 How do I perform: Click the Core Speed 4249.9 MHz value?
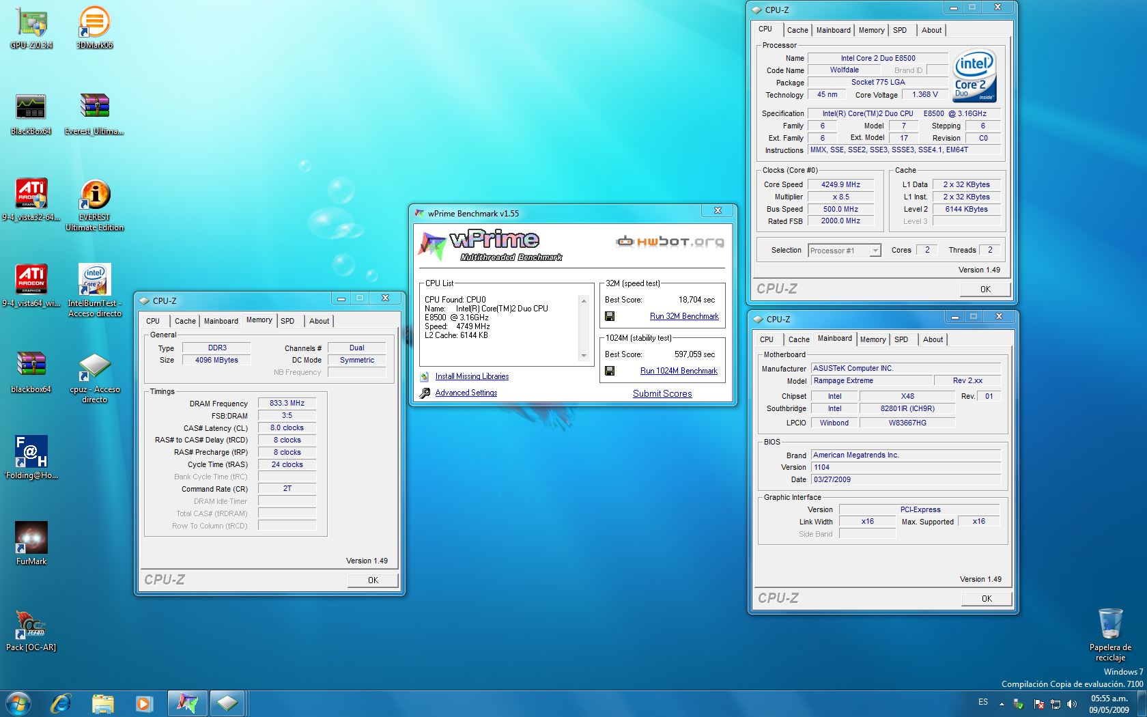(x=840, y=184)
